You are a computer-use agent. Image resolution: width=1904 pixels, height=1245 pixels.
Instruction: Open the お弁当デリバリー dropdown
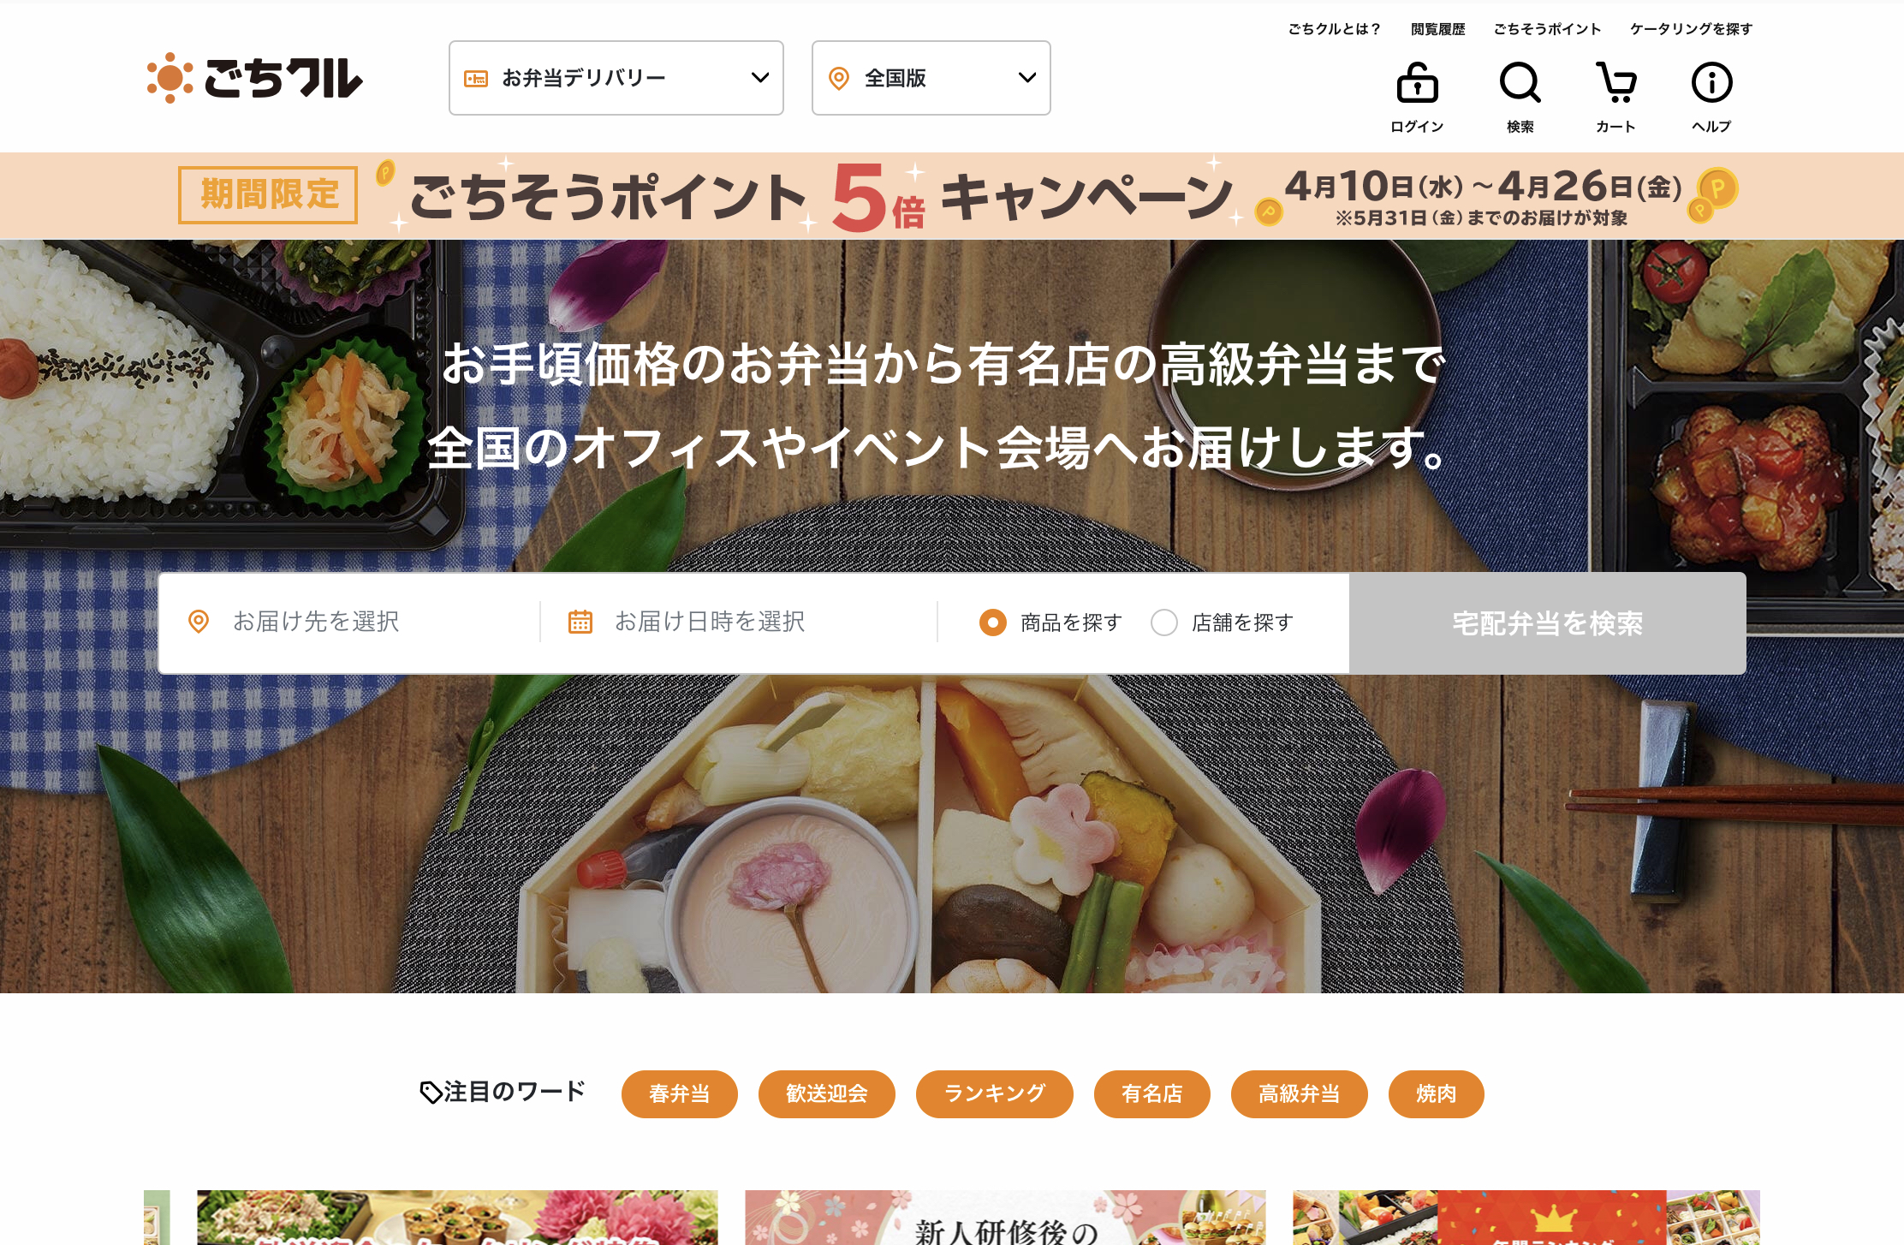(x=616, y=78)
